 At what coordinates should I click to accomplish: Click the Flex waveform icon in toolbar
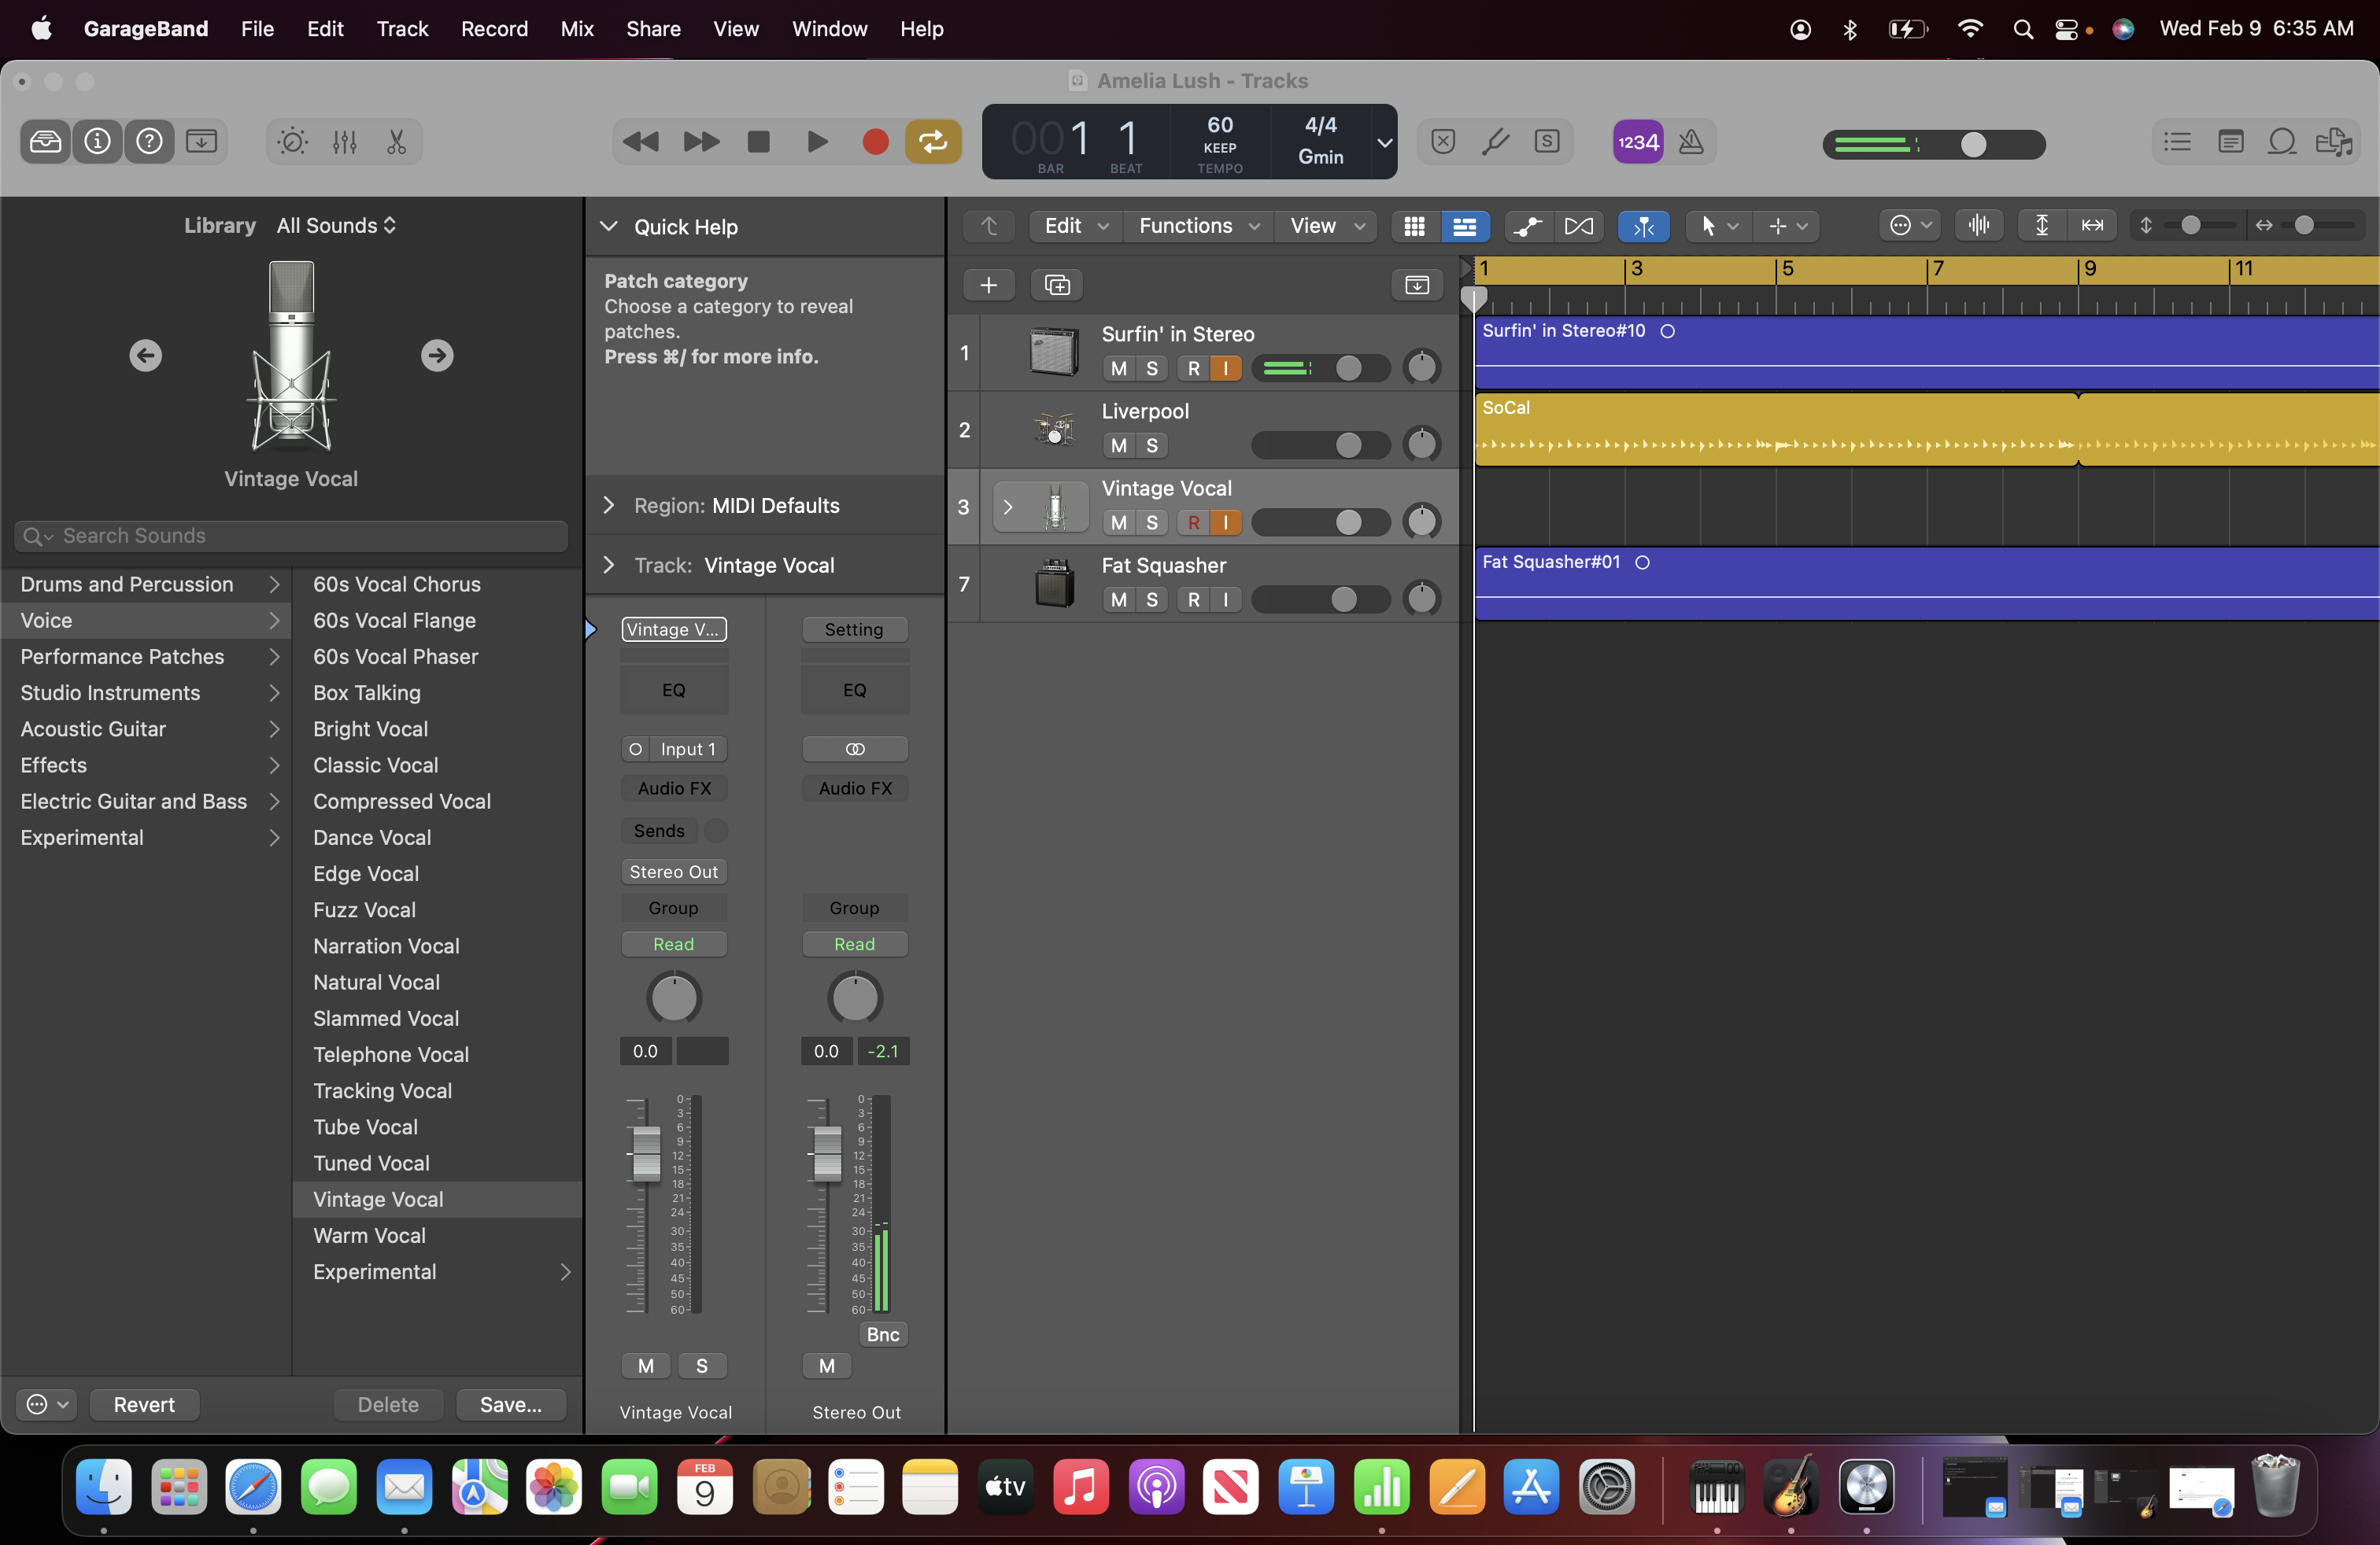(x=1978, y=226)
